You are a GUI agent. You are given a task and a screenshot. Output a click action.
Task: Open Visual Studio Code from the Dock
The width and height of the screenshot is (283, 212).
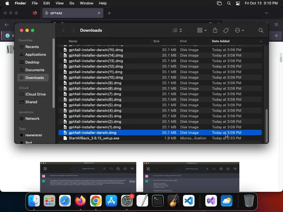click(x=189, y=201)
